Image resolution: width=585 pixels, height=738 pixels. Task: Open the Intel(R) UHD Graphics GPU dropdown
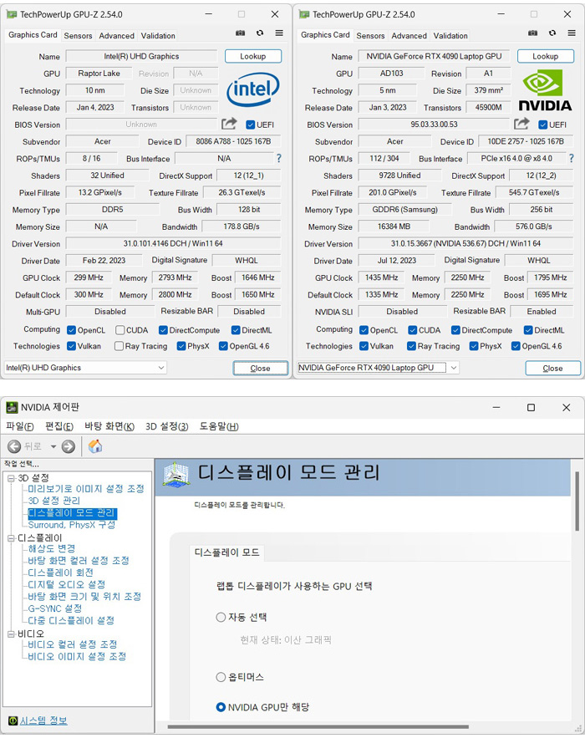(85, 368)
